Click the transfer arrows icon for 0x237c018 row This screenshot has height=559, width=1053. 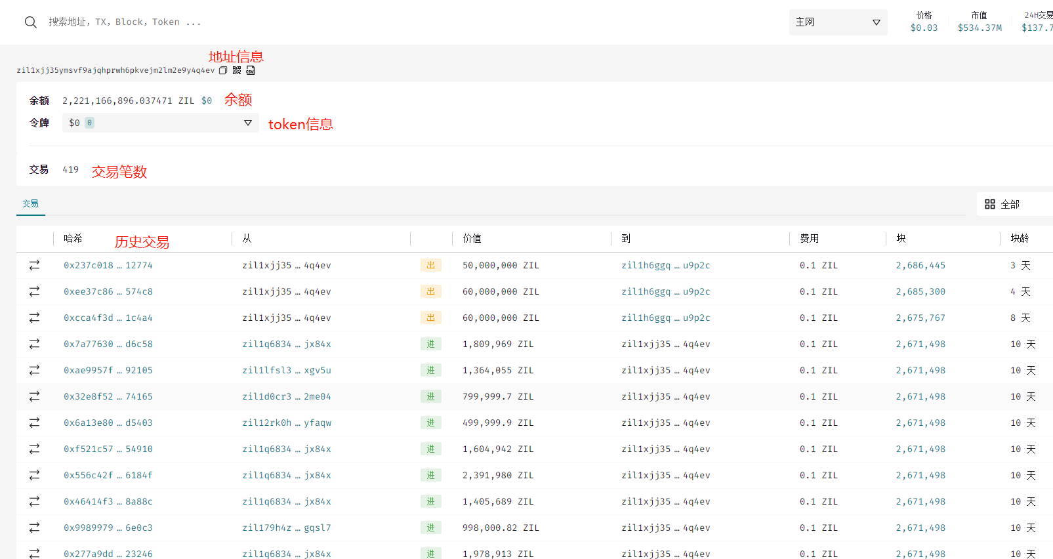tap(34, 265)
